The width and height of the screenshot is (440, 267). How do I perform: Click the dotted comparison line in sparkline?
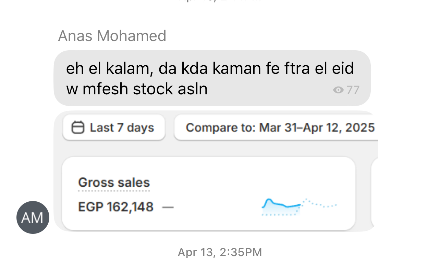click(x=320, y=204)
